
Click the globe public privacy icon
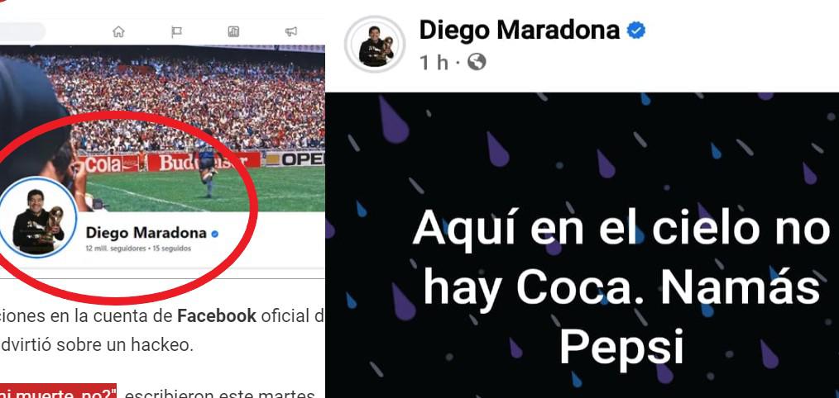477,63
